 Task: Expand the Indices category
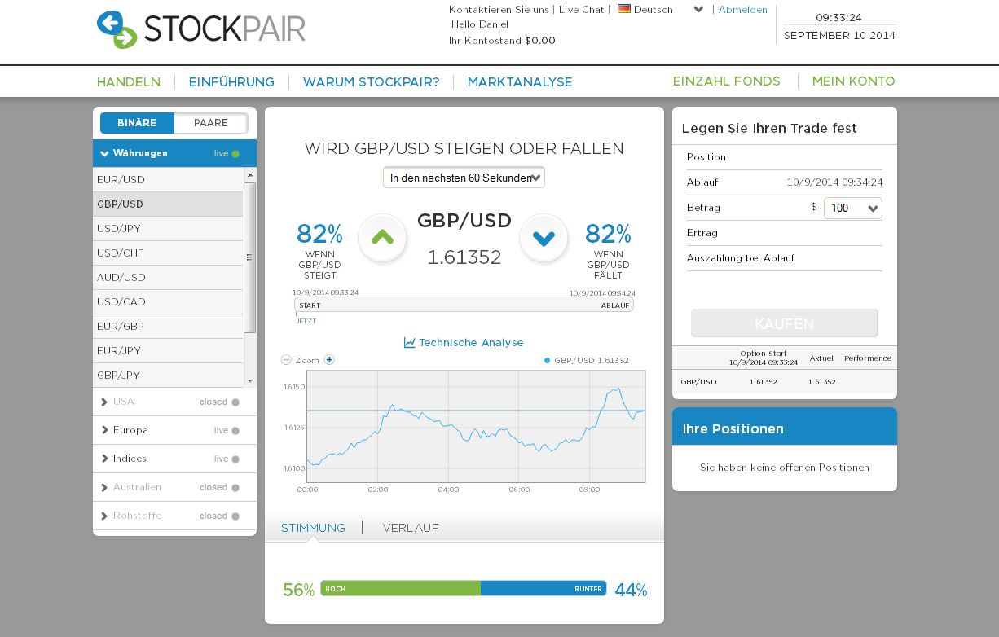tap(174, 459)
